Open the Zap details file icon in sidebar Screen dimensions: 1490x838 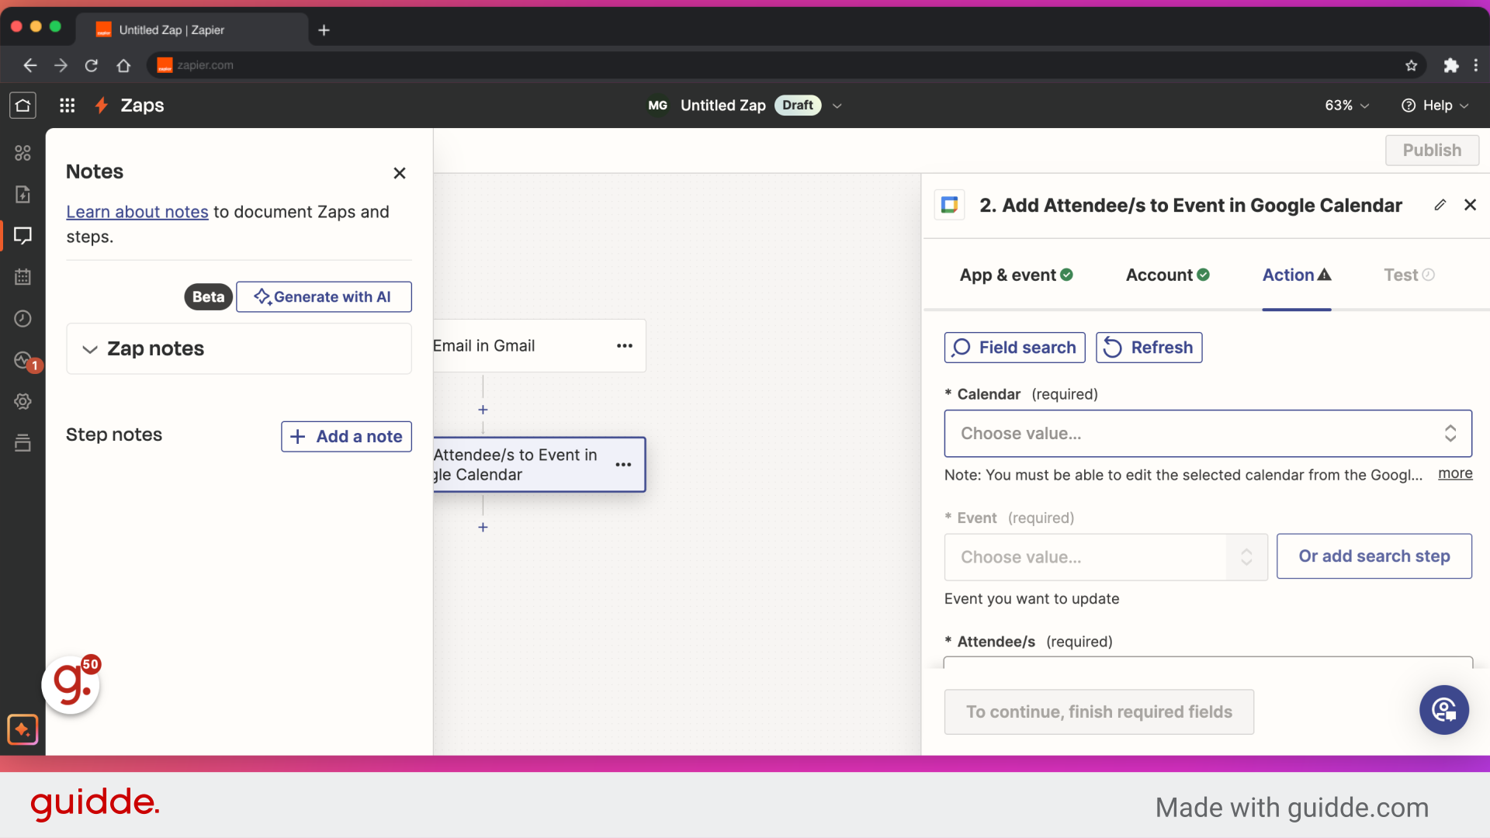(23, 194)
